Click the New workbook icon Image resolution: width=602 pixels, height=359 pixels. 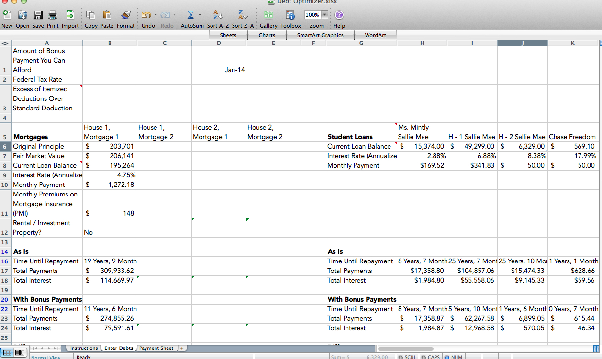tap(7, 15)
